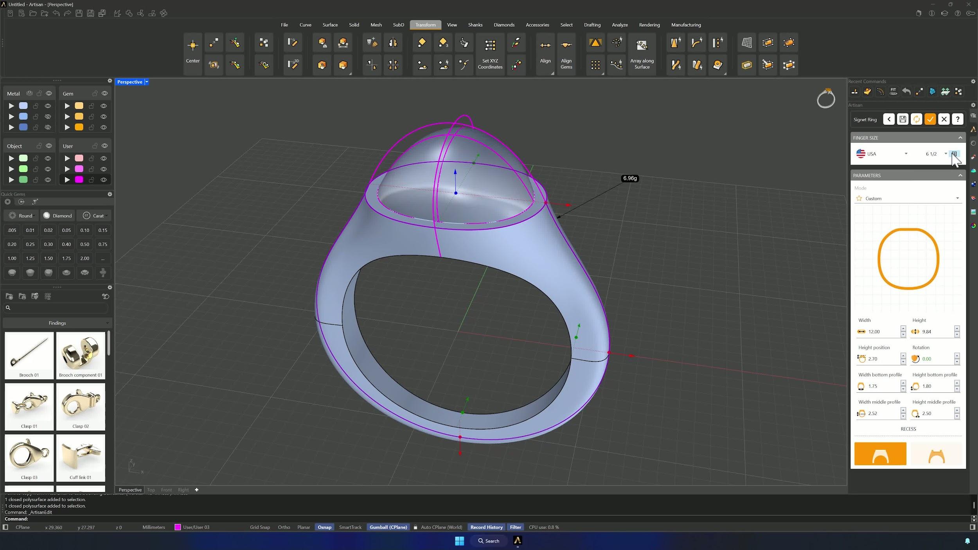The height and width of the screenshot is (550, 978).
Task: Click the magenta User layer color swatch
Action: tap(79, 180)
